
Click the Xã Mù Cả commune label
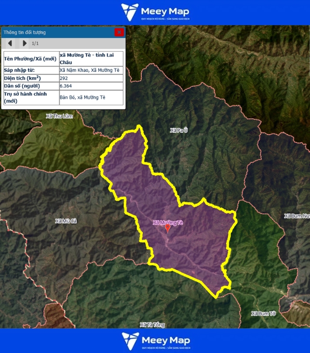point(66,221)
